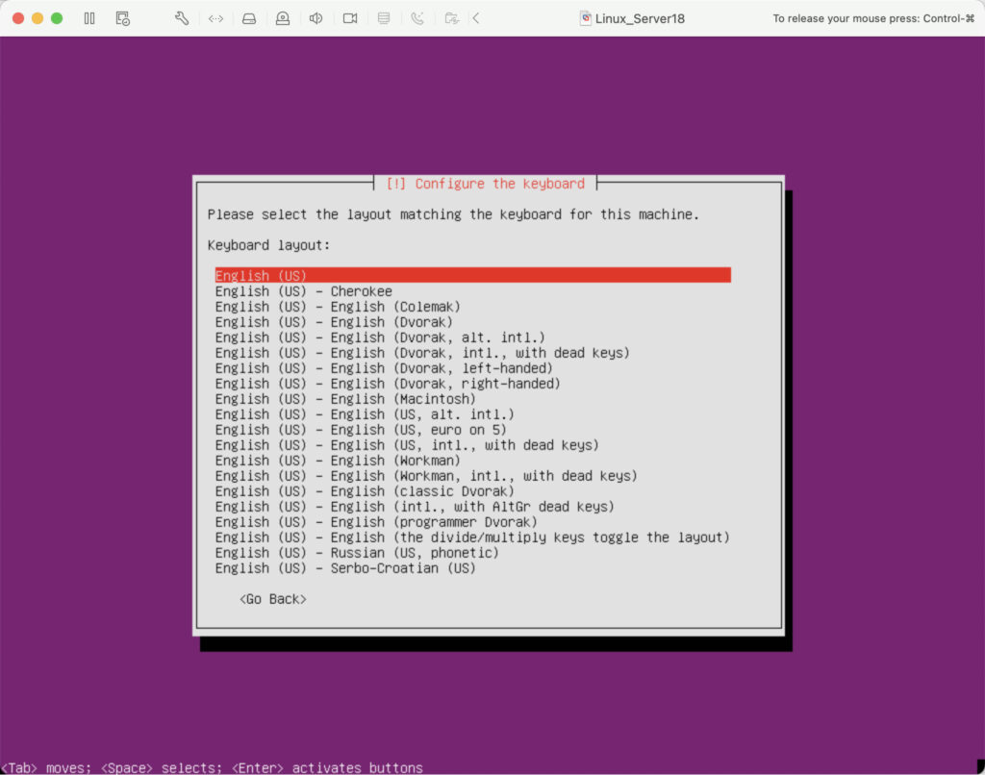
Task: Click the Configure the keyboard dialog title
Action: click(485, 184)
